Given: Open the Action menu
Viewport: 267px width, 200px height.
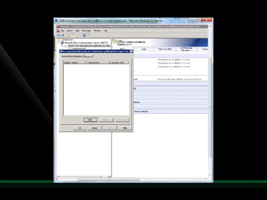Looking at the screenshot, I should (x=69, y=31).
